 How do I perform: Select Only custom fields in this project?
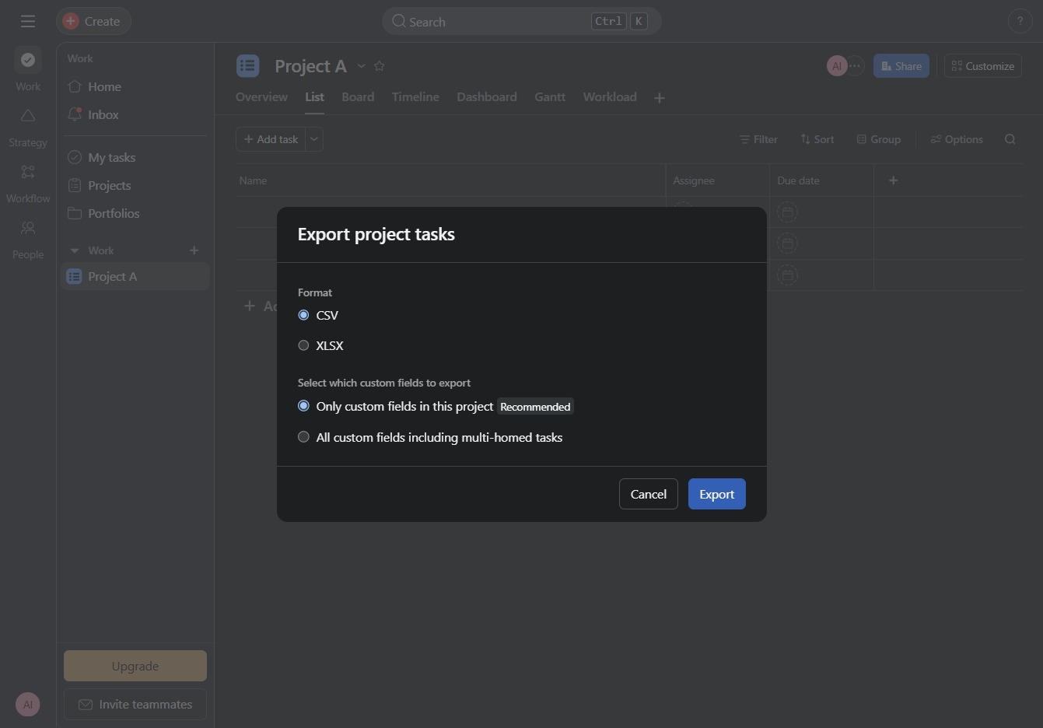303,406
